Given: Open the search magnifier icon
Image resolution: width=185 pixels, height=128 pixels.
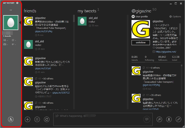Looking at the screenshot, I should click(159, 119).
